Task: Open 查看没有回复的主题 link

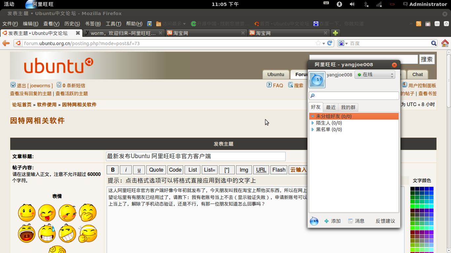Action: pyautogui.click(x=31, y=94)
